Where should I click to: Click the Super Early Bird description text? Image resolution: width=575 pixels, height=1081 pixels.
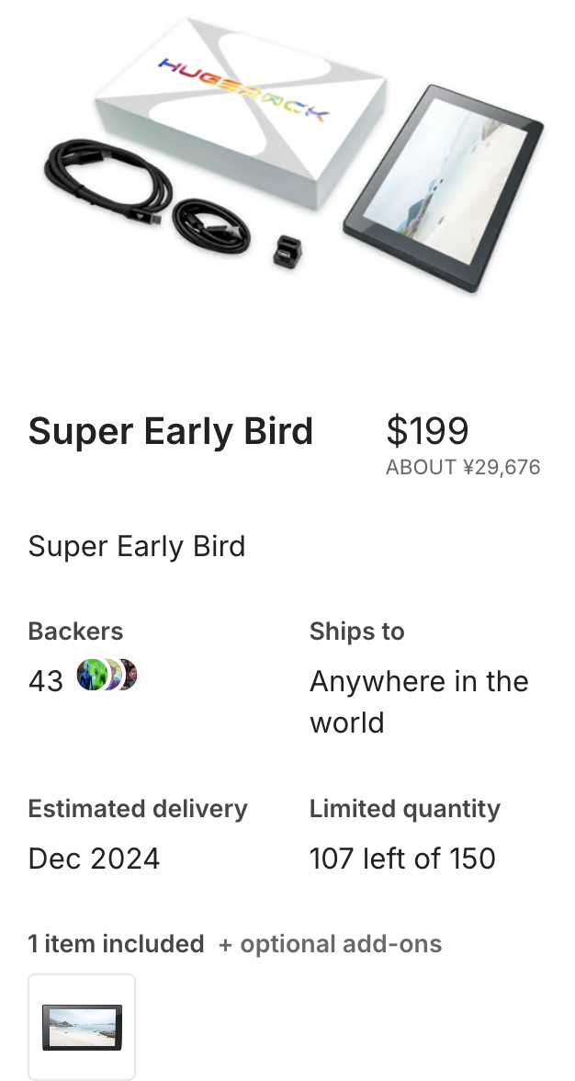coord(137,546)
